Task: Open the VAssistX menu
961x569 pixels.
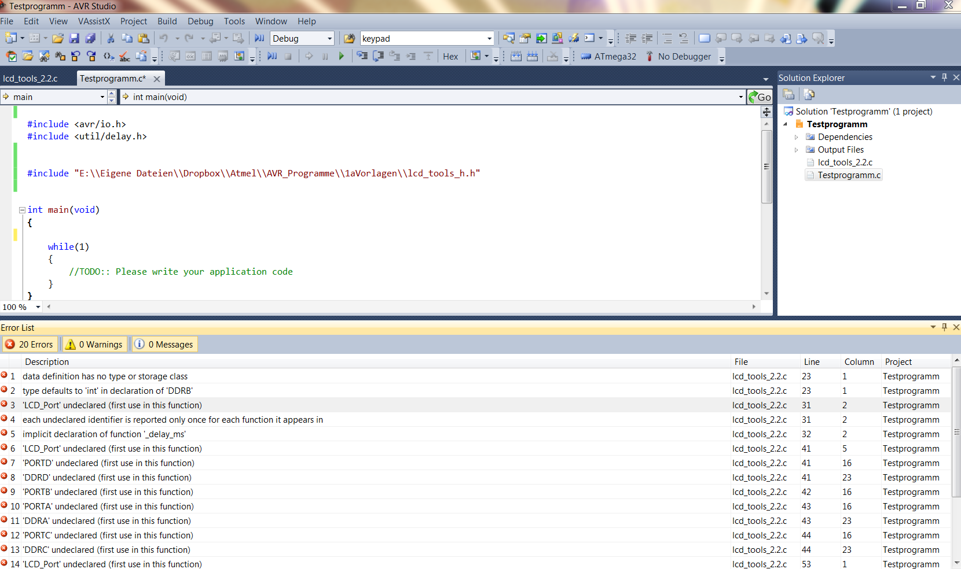Action: [94, 21]
